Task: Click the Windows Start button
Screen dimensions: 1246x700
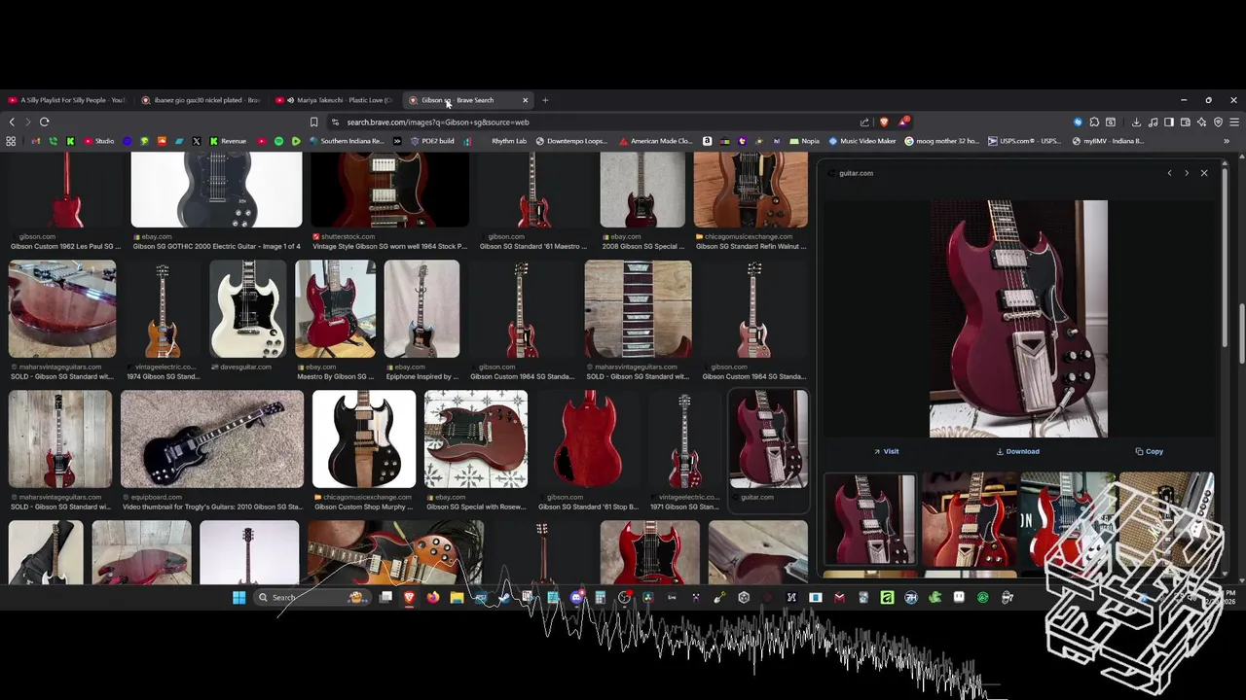Action: (x=238, y=597)
